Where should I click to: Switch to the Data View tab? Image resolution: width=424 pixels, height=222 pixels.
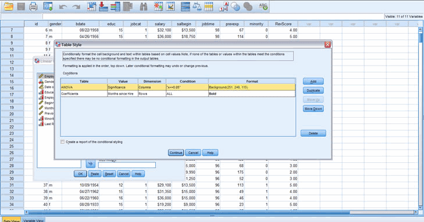pos(12,220)
